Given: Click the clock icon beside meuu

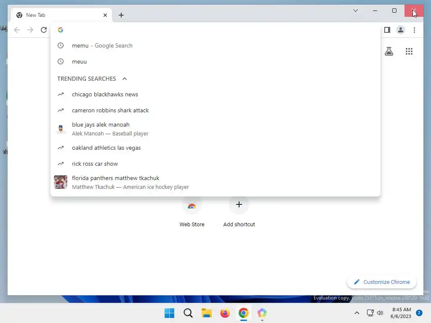Looking at the screenshot, I should point(61,61).
